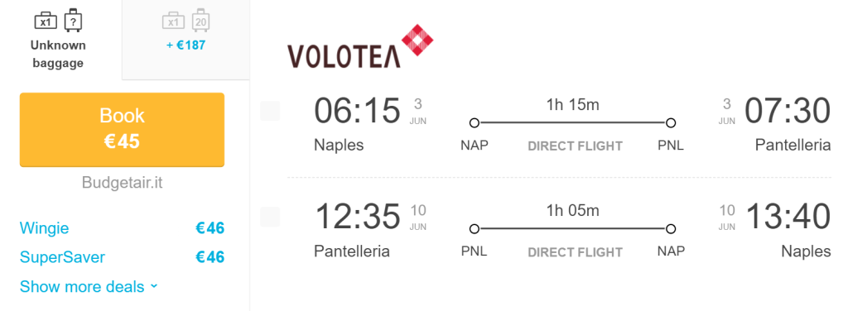Click the Budgetair.it provider label
848x311 pixels.
tap(123, 183)
